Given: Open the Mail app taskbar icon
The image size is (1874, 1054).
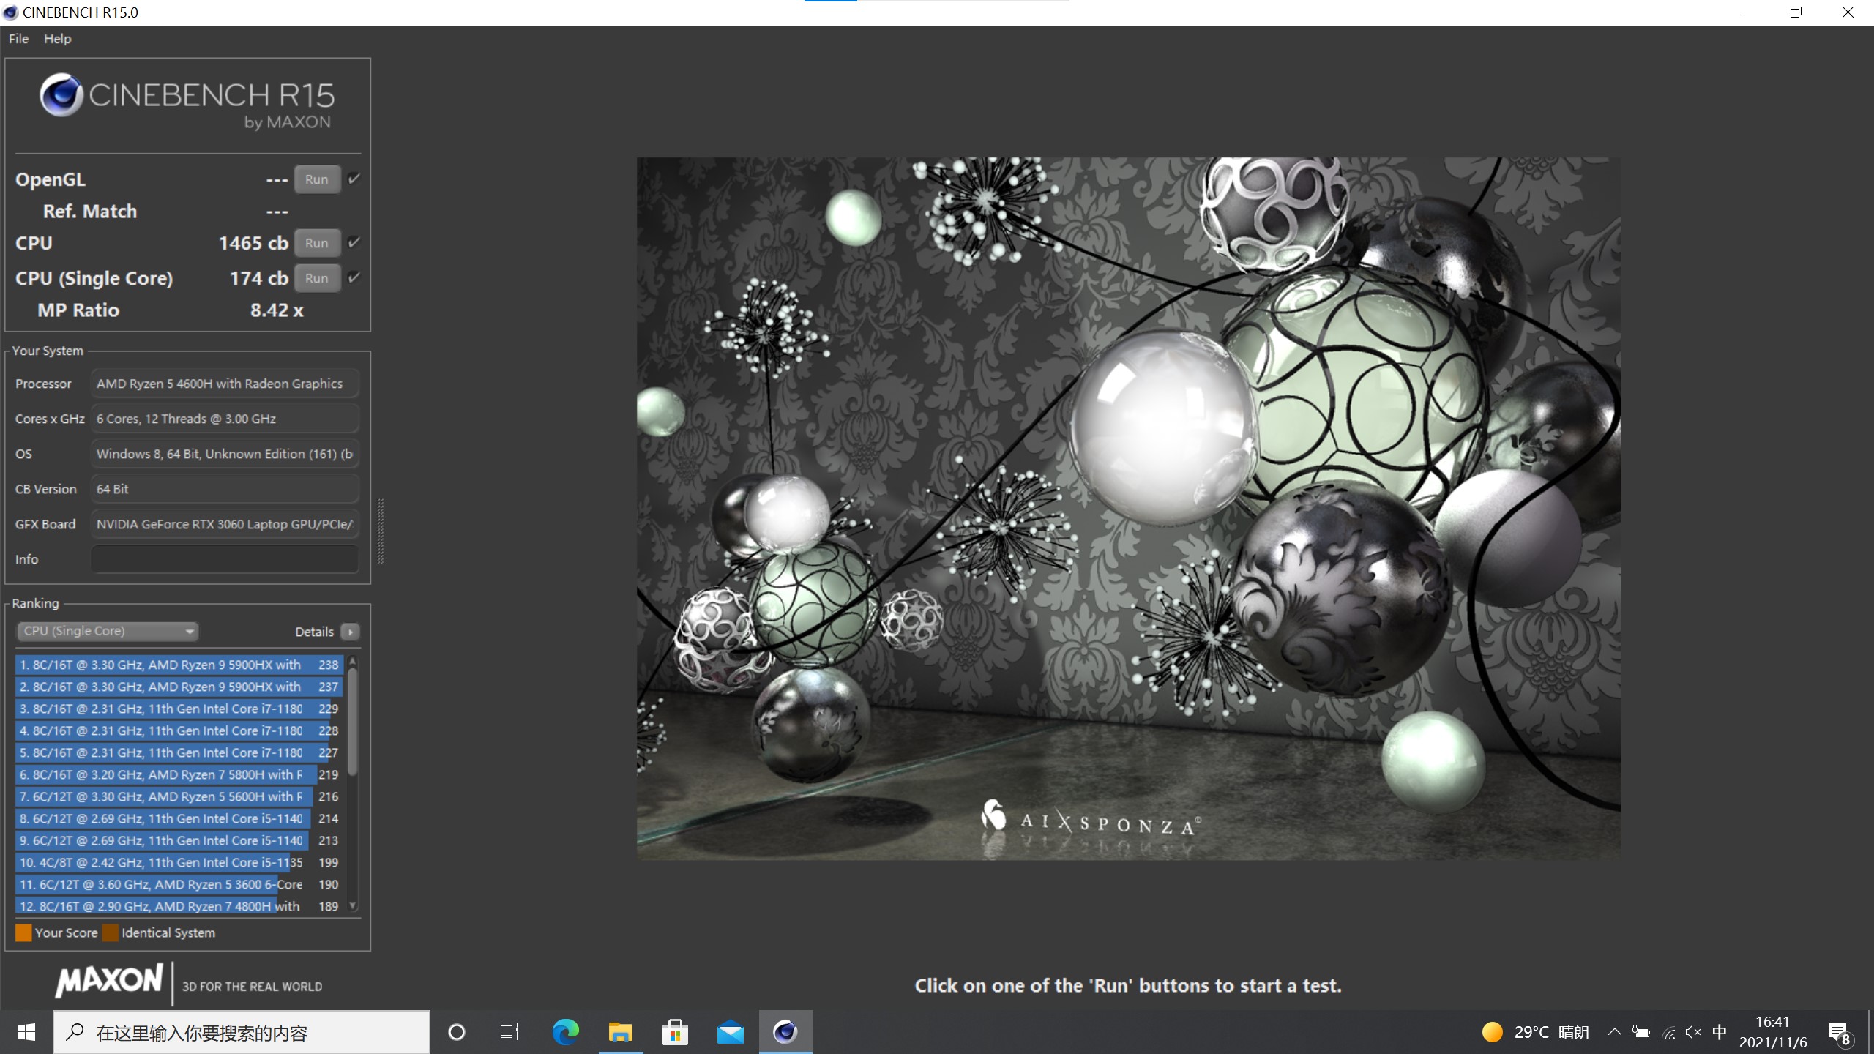Looking at the screenshot, I should pyautogui.click(x=730, y=1032).
